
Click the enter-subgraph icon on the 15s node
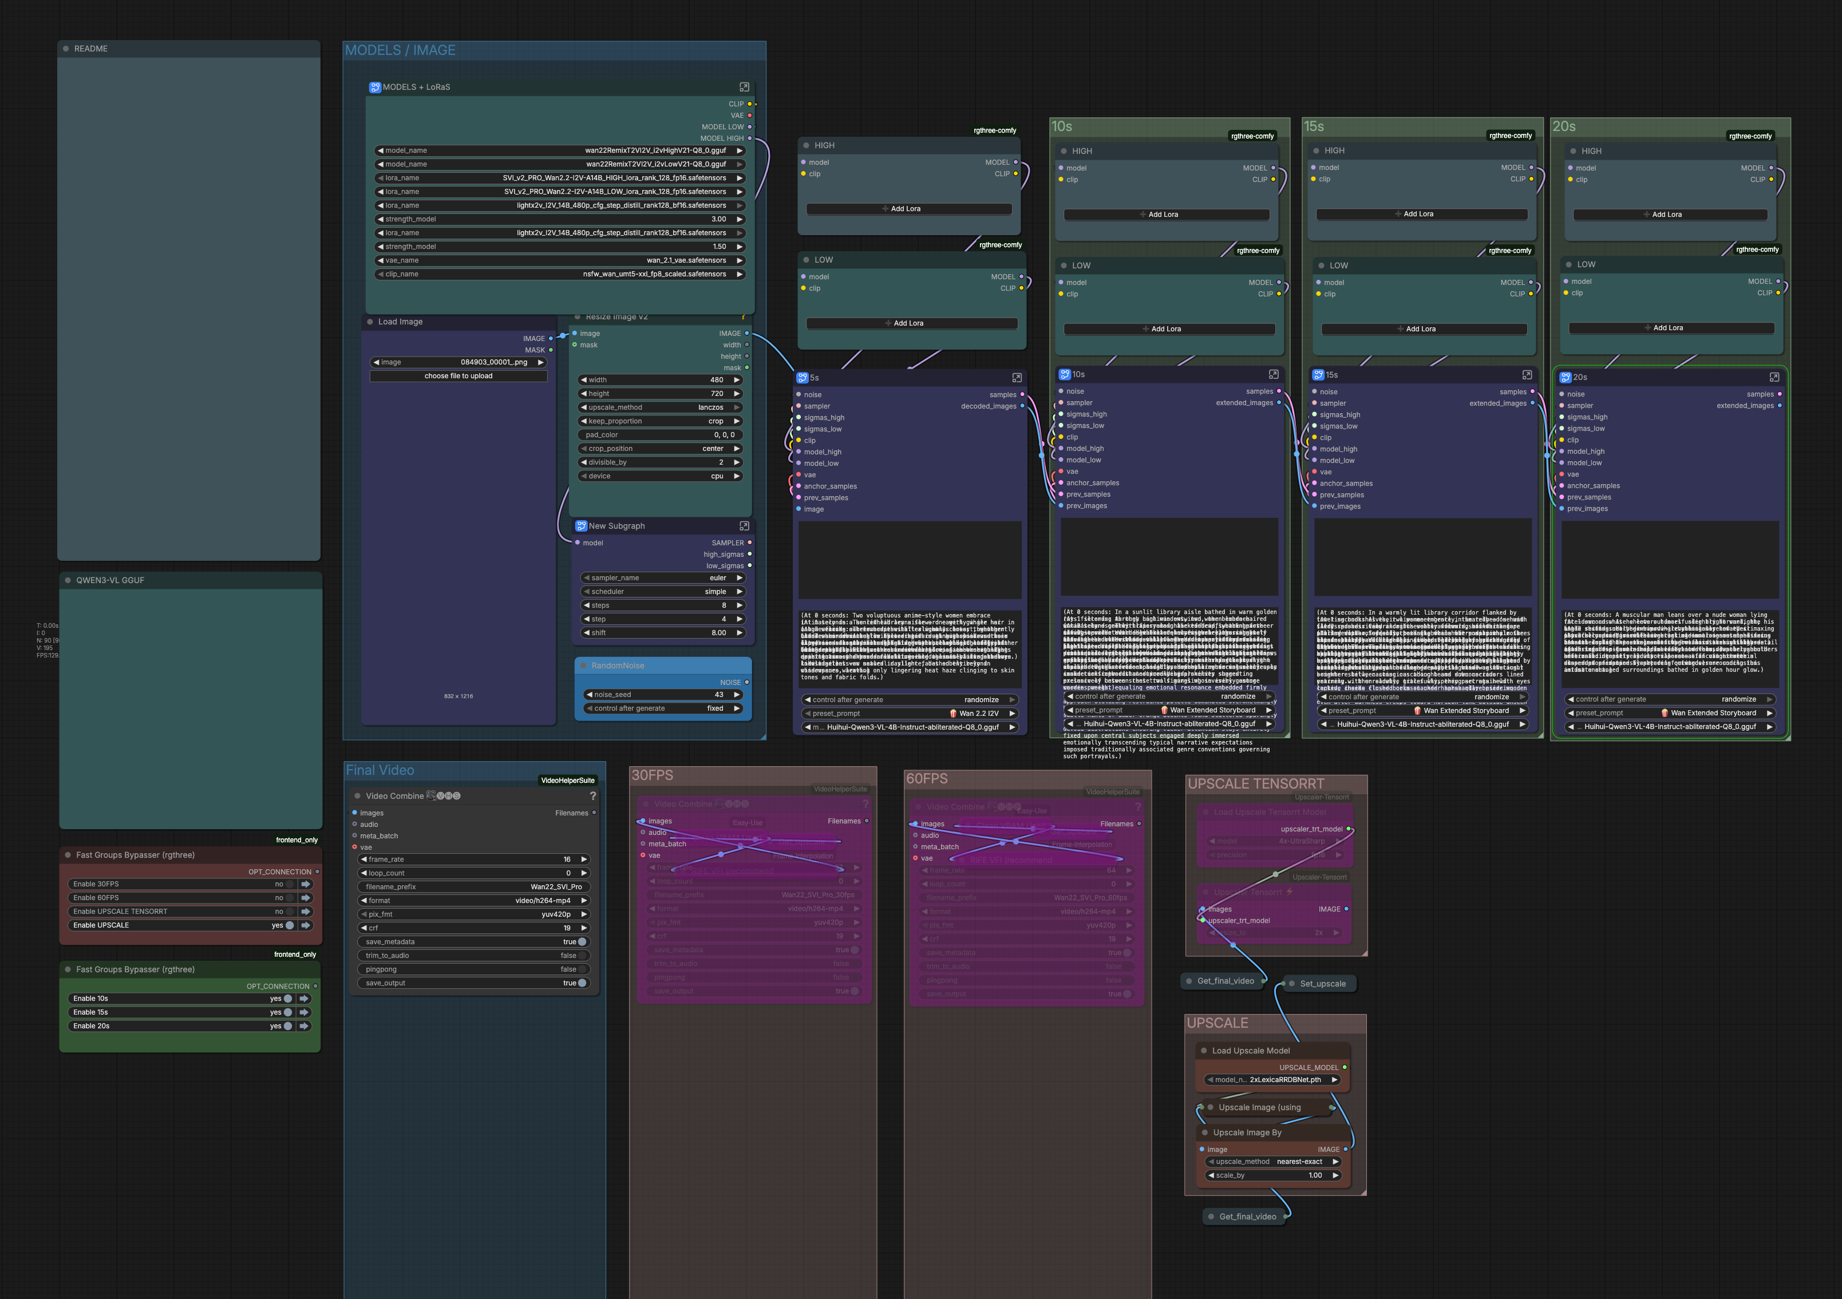[x=1527, y=374]
